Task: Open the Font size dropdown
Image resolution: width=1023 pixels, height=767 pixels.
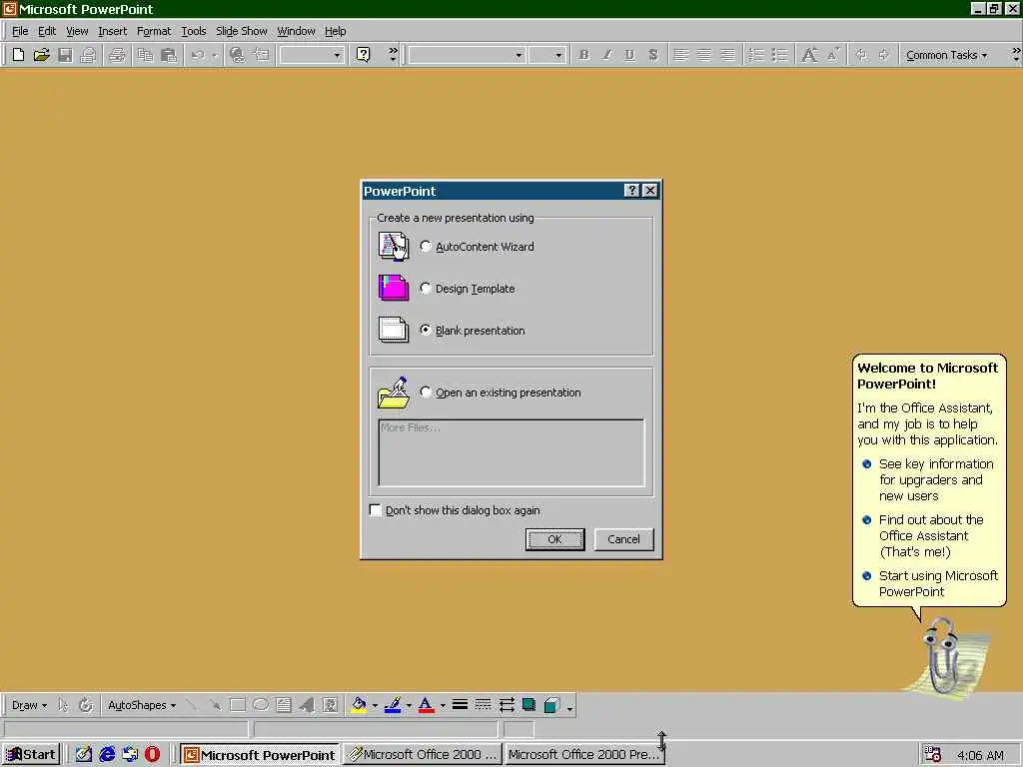Action: (558, 56)
